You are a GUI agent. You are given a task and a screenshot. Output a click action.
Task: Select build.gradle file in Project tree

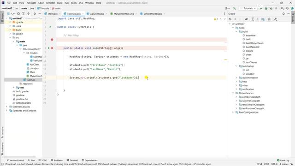[x=22, y=91]
